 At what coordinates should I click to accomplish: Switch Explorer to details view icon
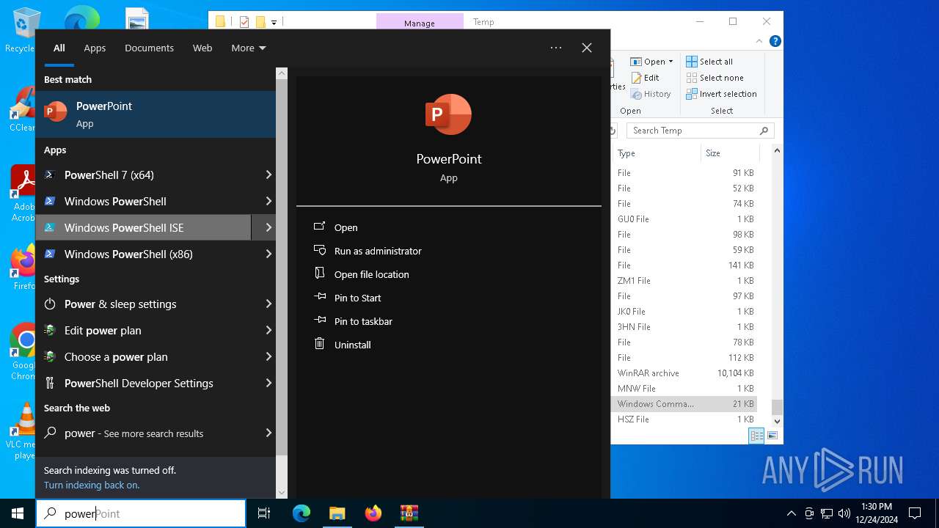coord(756,436)
